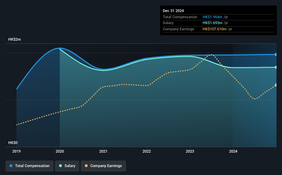Select the 2020 x-axis label
The height and width of the screenshot is (175, 282).
60,151
